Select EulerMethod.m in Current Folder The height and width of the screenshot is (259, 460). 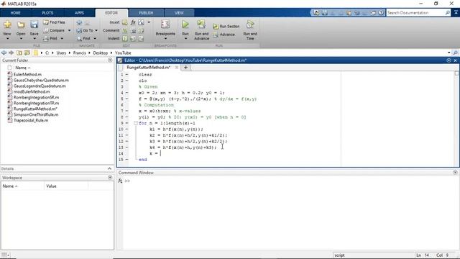(x=27, y=75)
